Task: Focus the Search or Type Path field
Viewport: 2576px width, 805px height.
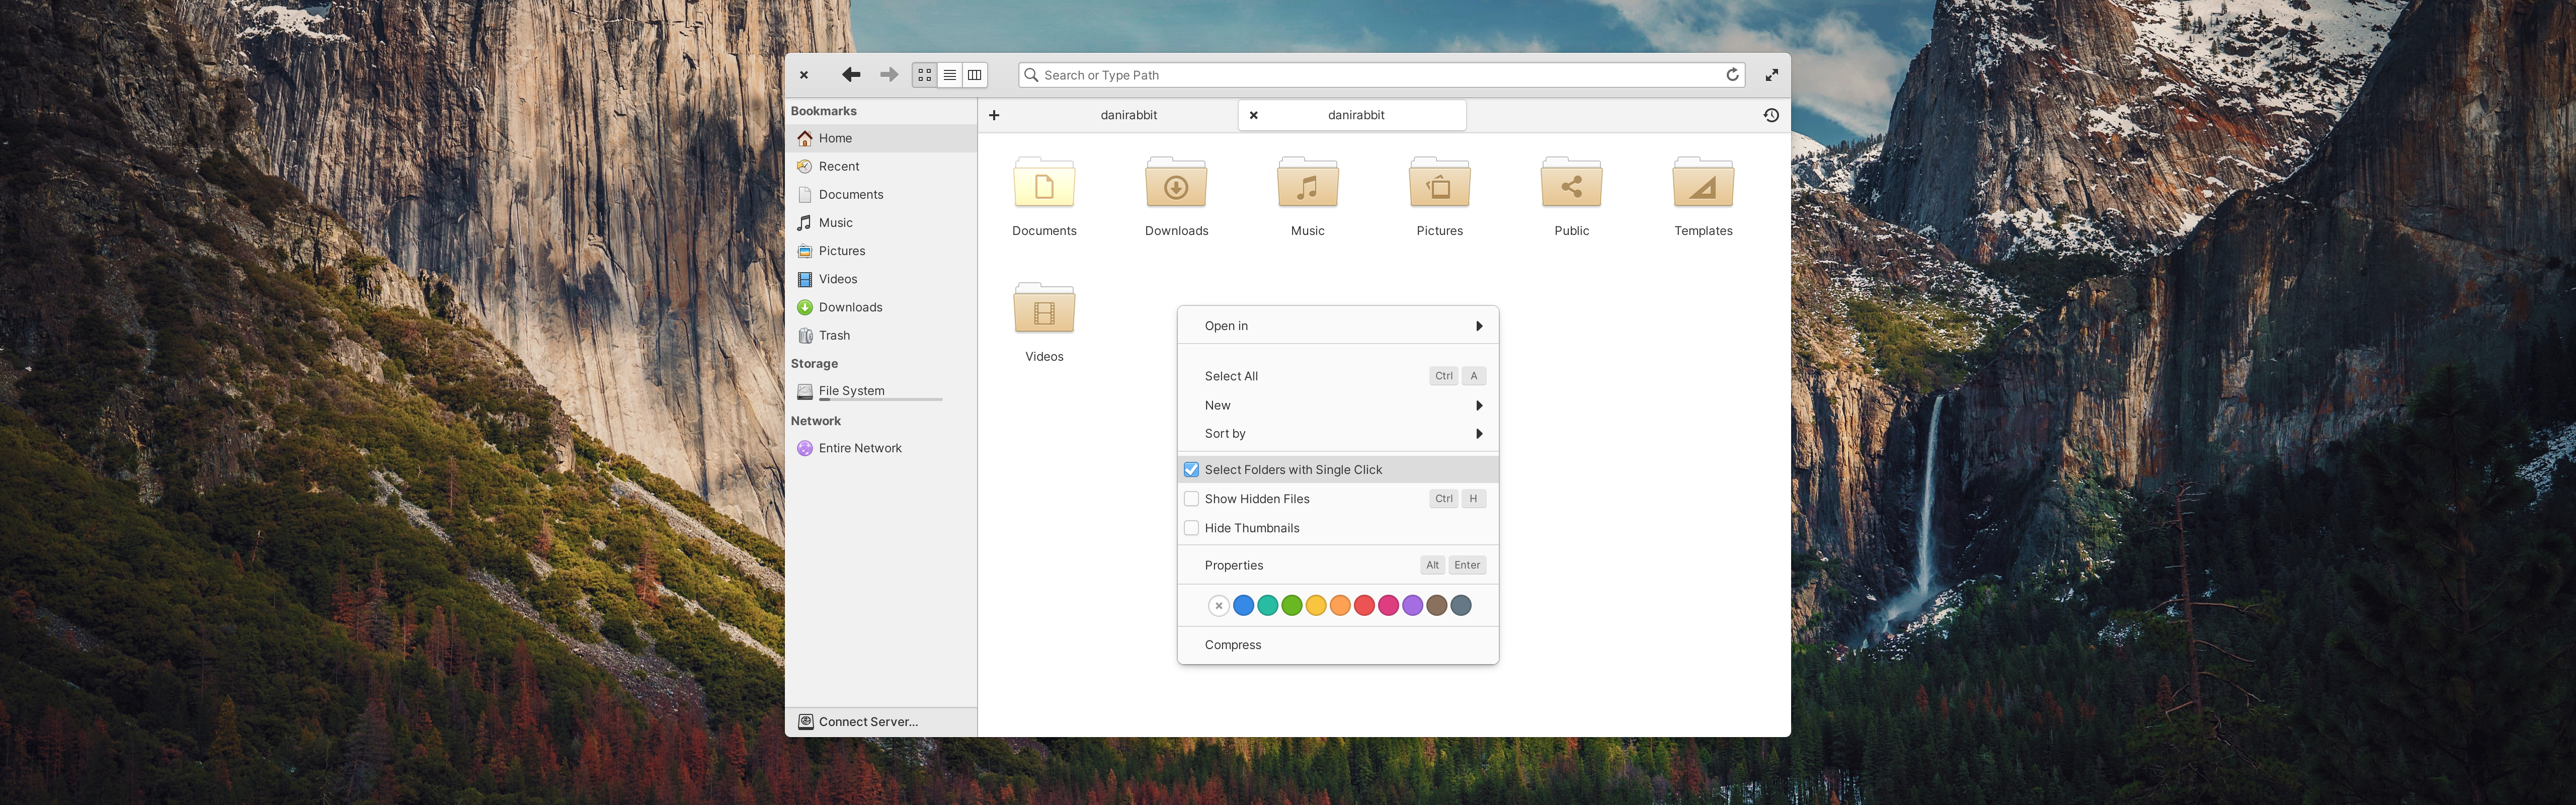Action: [x=1381, y=75]
